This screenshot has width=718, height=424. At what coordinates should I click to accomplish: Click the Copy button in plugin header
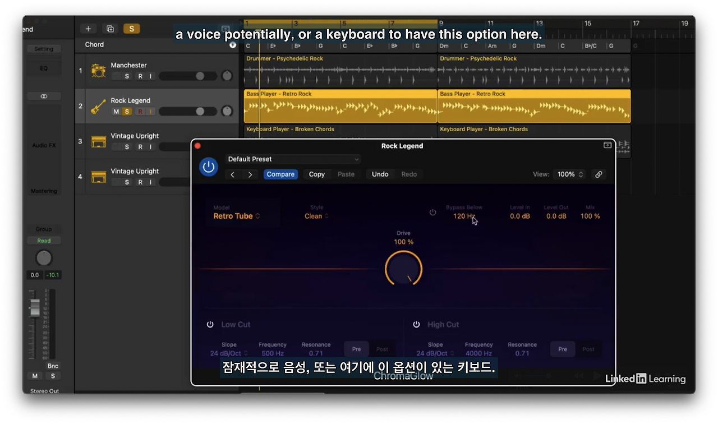tap(317, 174)
